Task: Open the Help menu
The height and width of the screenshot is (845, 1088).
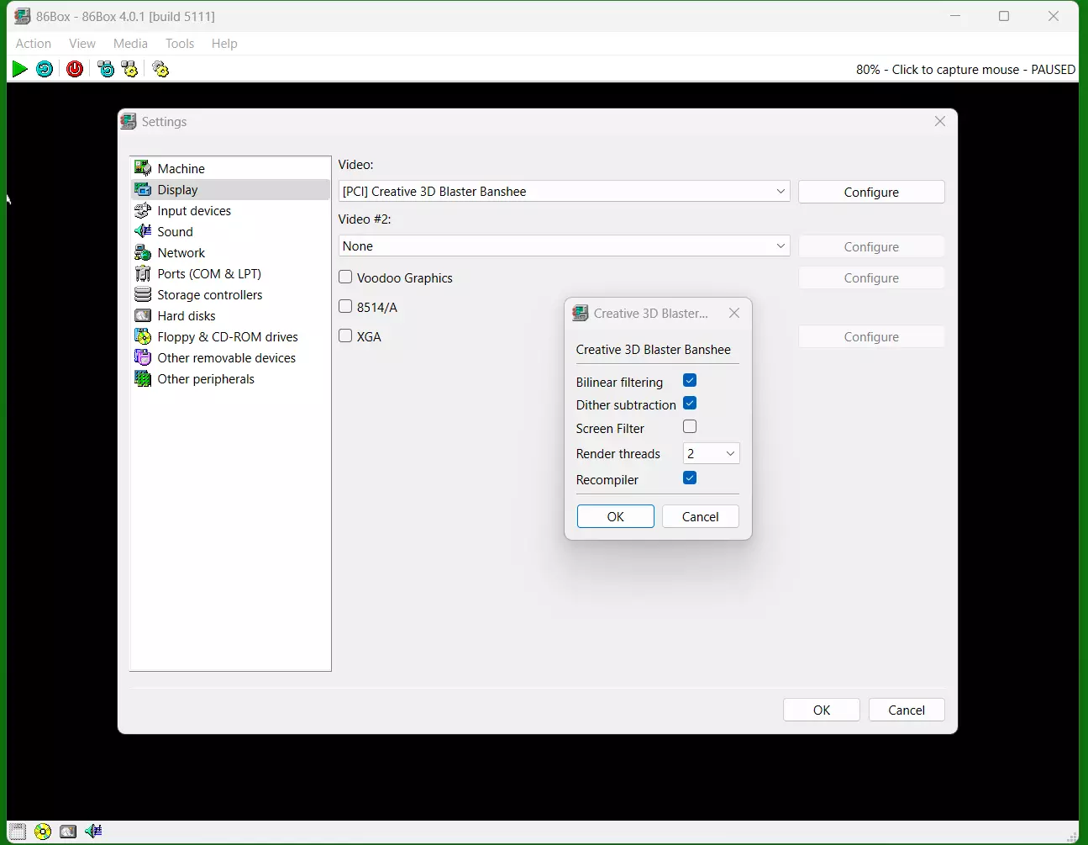Action: coord(224,44)
